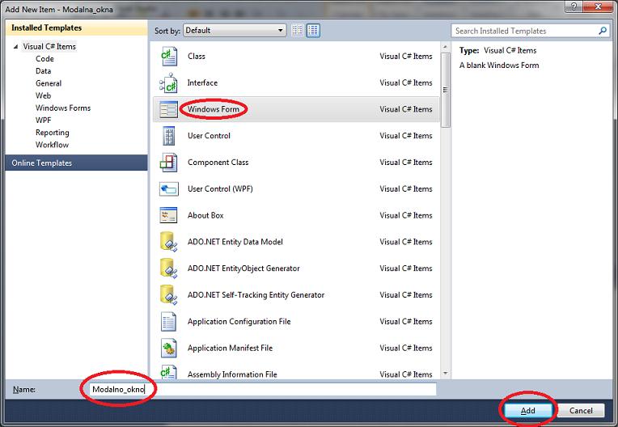The width and height of the screenshot is (618, 427).
Task: Choose the User Control template icon
Action: tap(168, 136)
